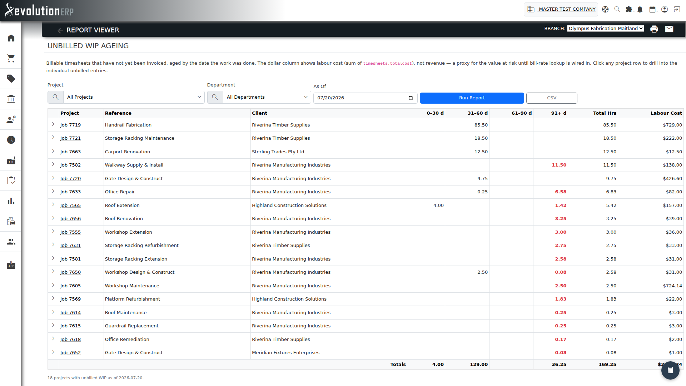Click the search icon beside All Departments
Screen dimensions: 686x386
tap(215, 97)
